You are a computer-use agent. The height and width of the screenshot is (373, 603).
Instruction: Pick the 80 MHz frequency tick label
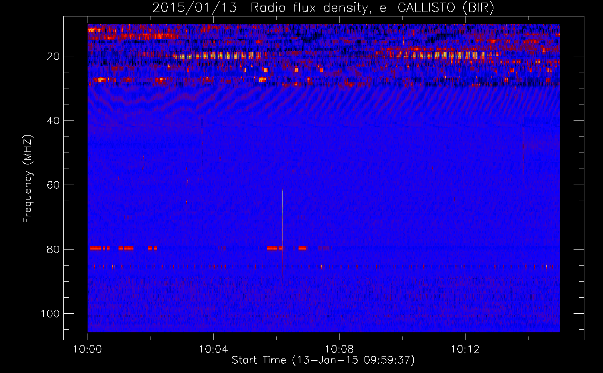tap(53, 250)
